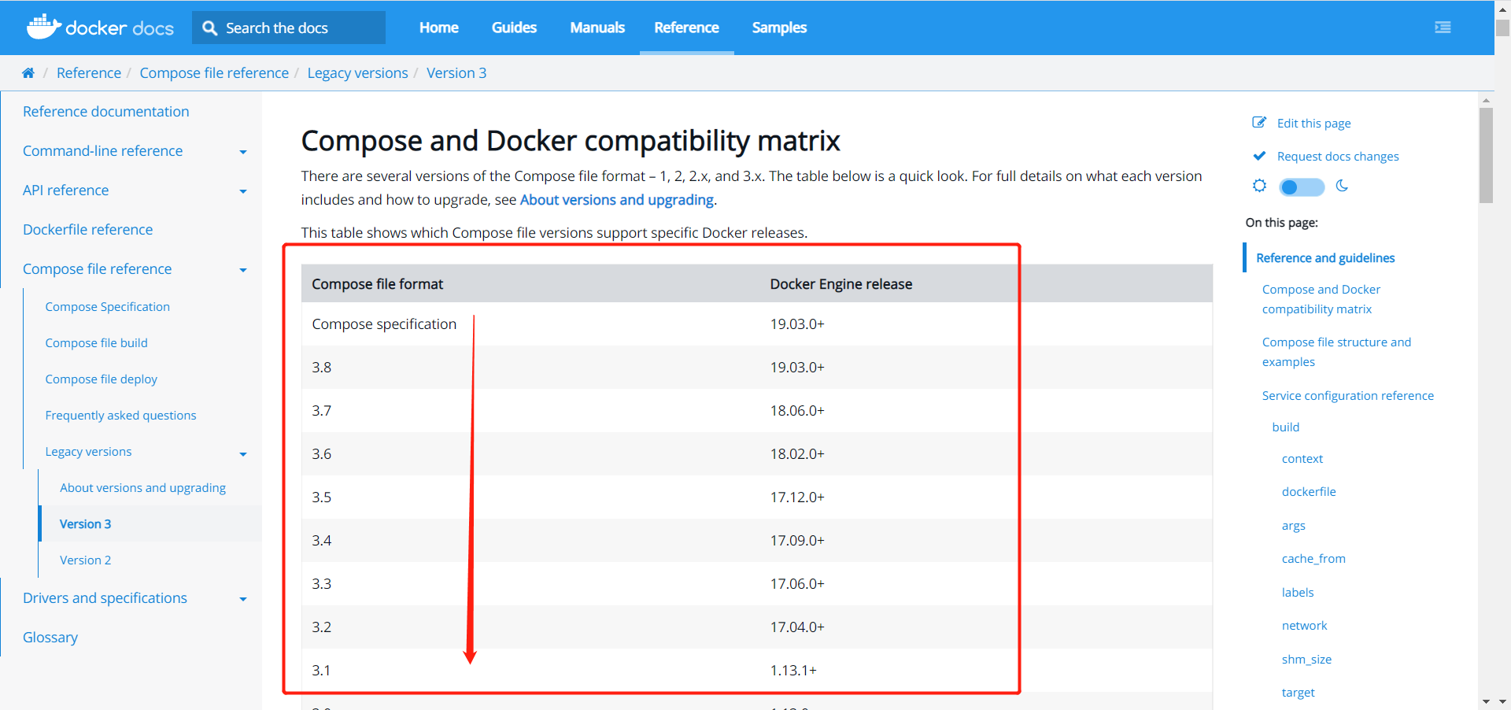The height and width of the screenshot is (710, 1511).
Task: Select Version 2 in the sidebar
Action: [85, 560]
